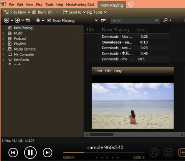Click the Play Now toolbar button

[x=15, y=12]
